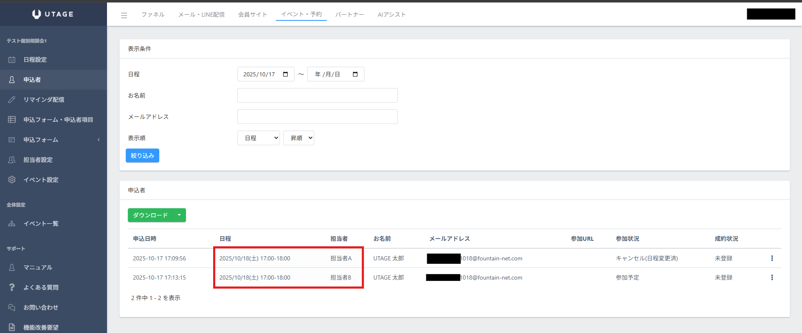
Task: Expand the ダウンロード dropdown arrow
Action: pos(179,215)
